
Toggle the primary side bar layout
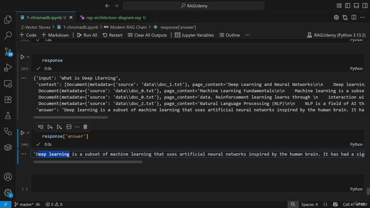coord(348,6)
